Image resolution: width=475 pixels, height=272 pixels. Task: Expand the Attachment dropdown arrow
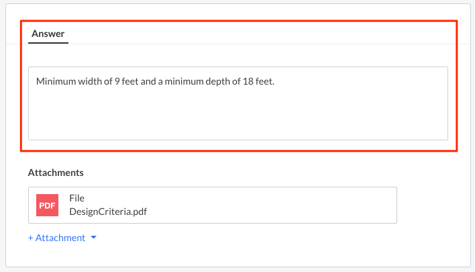click(93, 238)
